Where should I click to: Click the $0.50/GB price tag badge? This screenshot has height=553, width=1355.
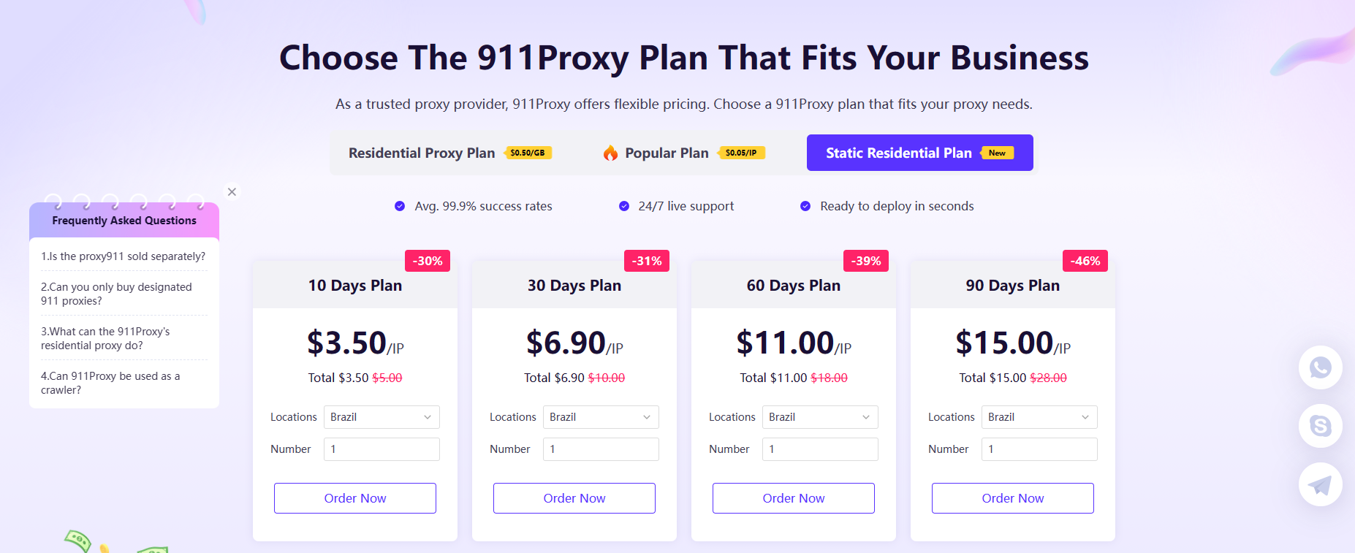tap(528, 153)
